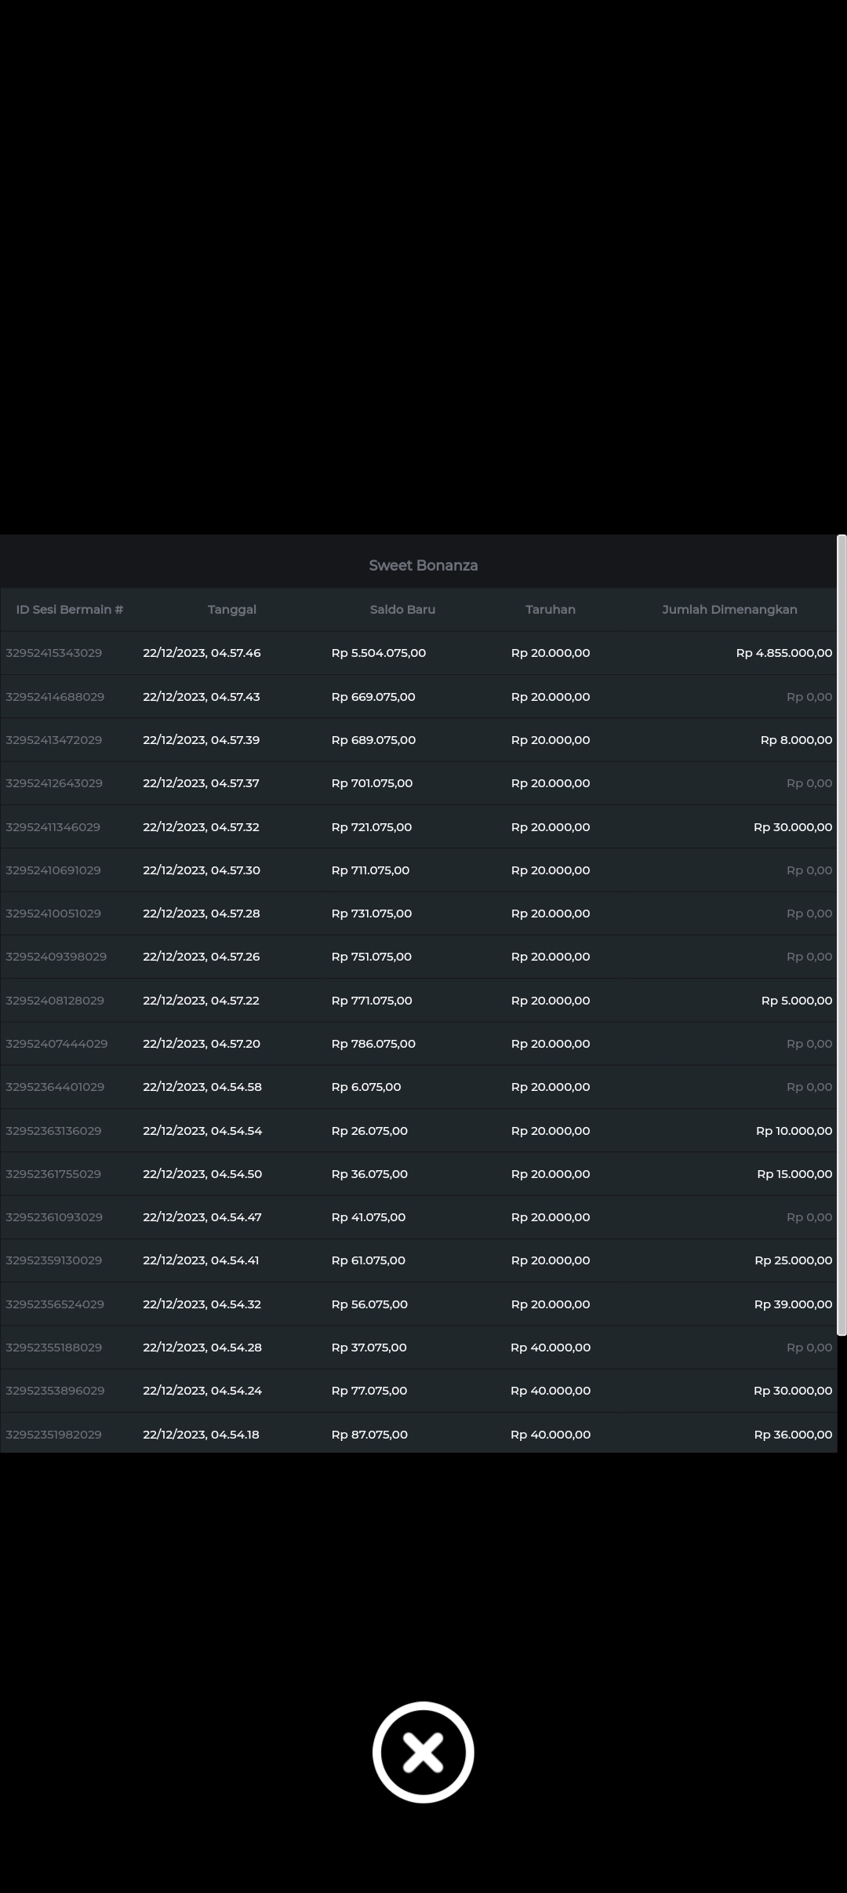The width and height of the screenshot is (847, 1893).
Task: Open session ID 32952364401029
Action: 55,1087
